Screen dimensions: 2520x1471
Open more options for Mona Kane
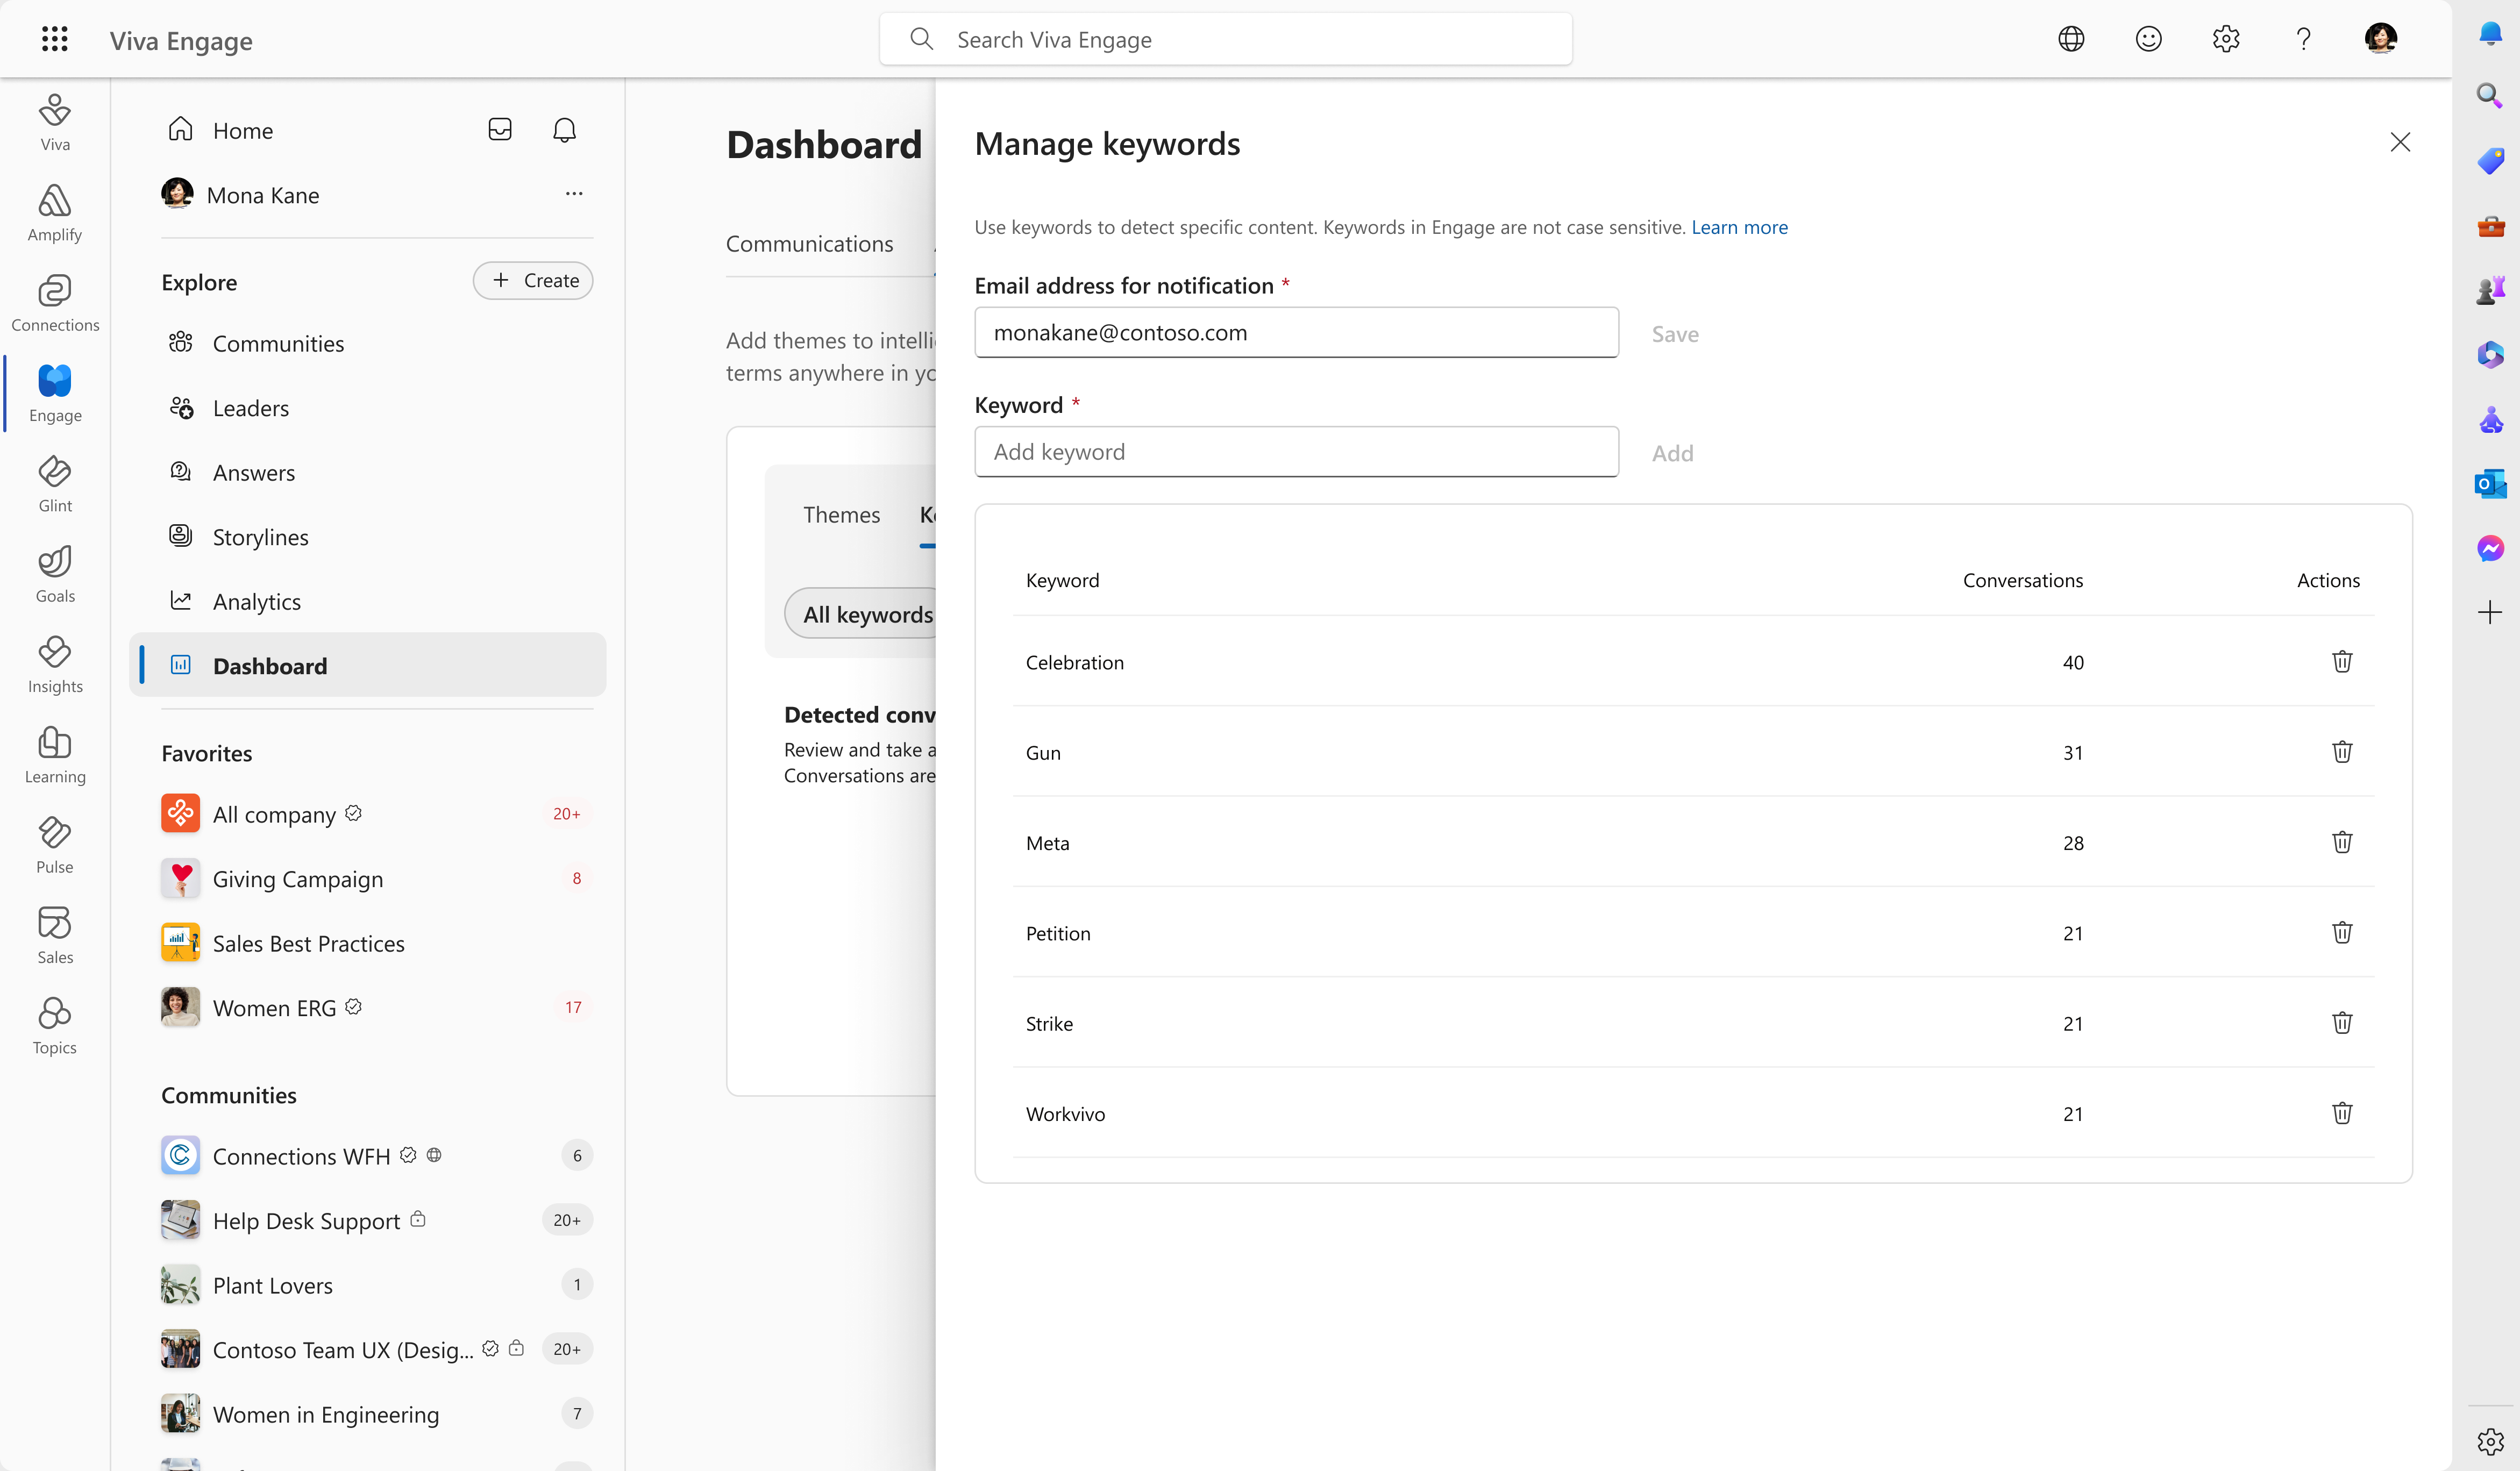(574, 194)
